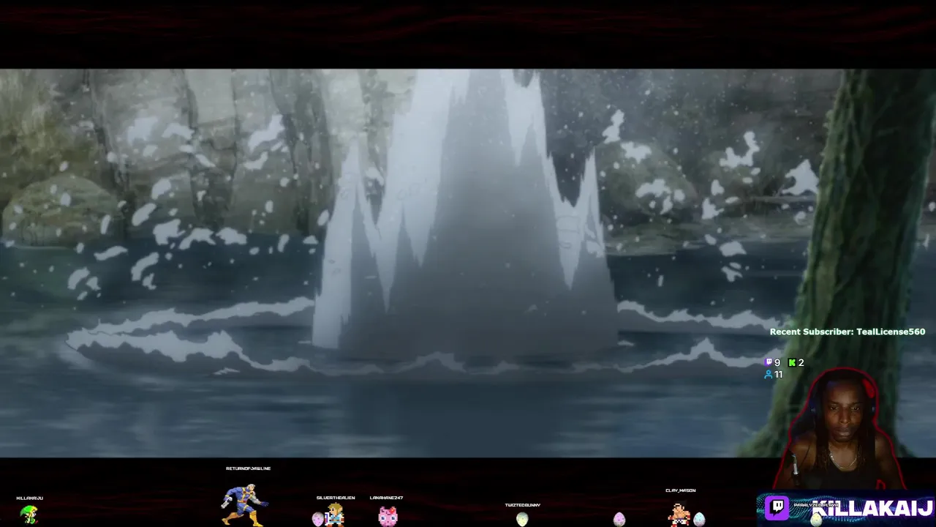The image size is (936, 527).
Task: Click the Twitch viewer count number 9
Action: (777, 362)
